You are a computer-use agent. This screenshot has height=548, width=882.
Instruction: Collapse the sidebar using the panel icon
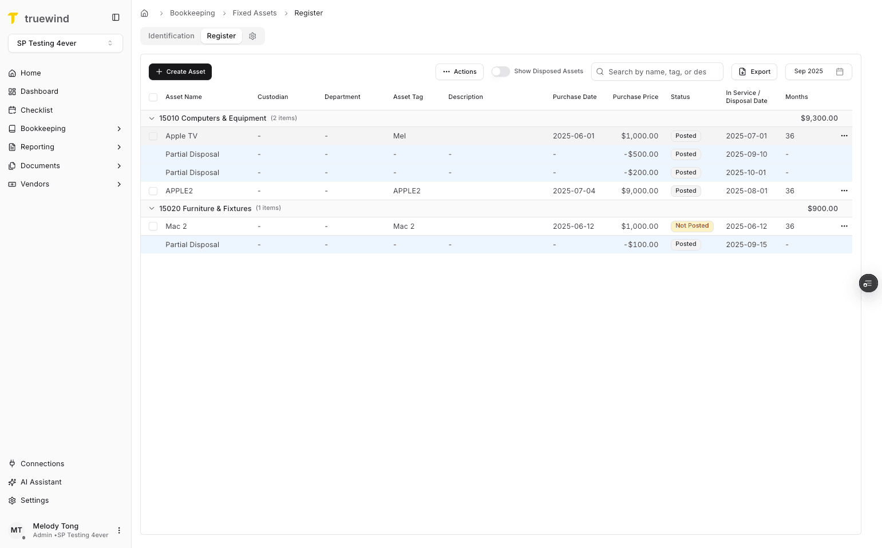point(116,17)
